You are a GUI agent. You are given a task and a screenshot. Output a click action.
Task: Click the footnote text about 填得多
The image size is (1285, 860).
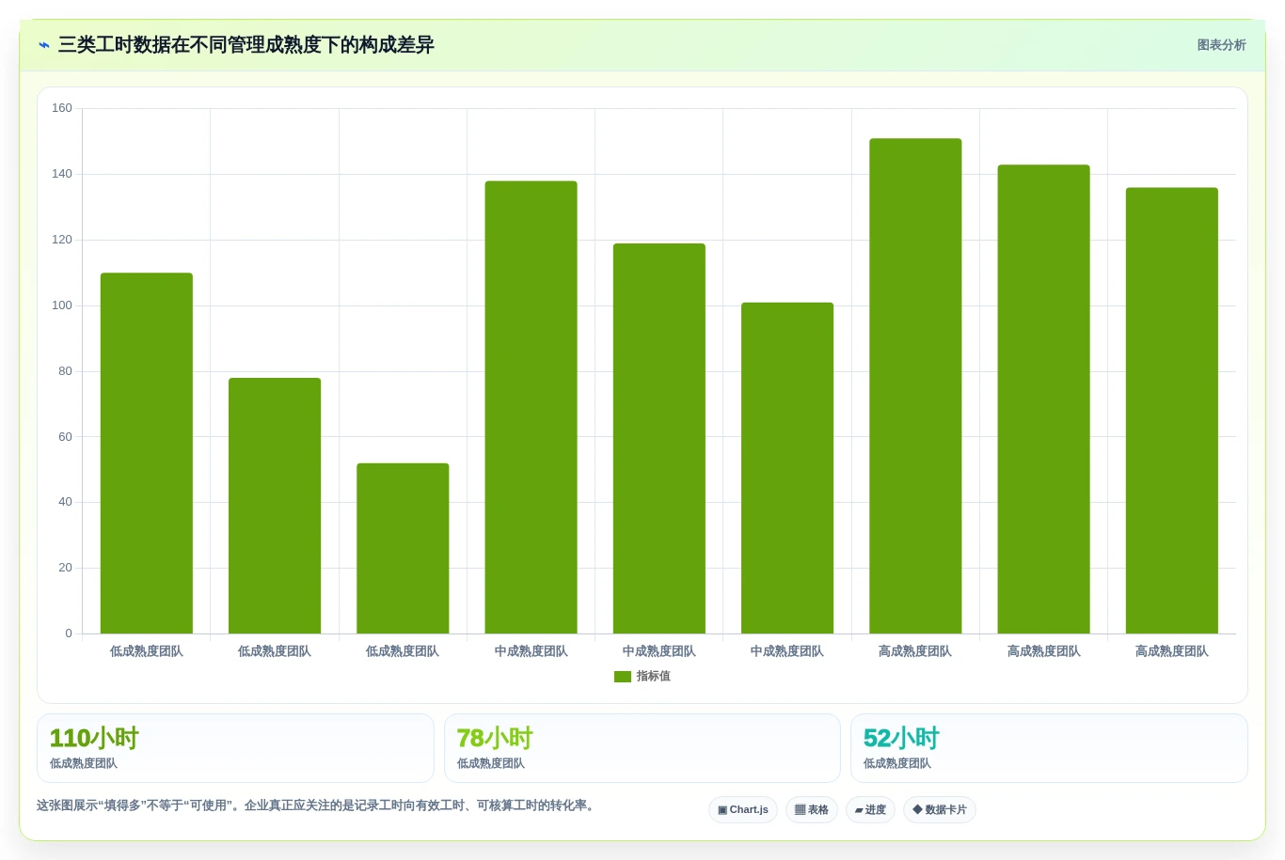click(x=317, y=805)
